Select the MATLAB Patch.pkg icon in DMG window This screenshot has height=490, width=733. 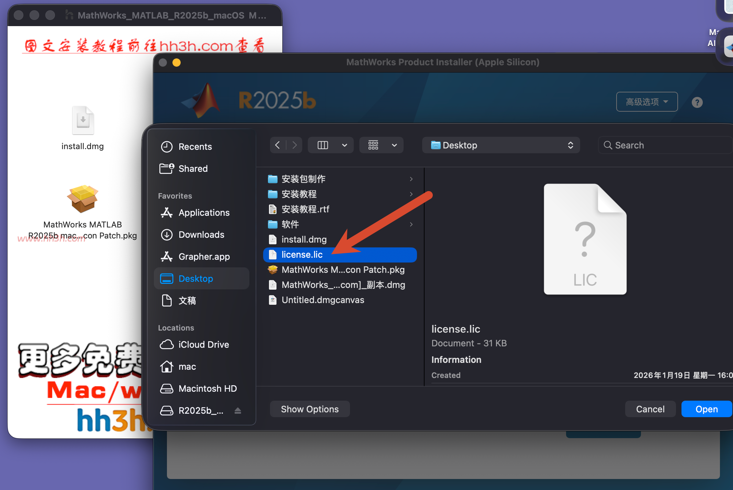82,199
